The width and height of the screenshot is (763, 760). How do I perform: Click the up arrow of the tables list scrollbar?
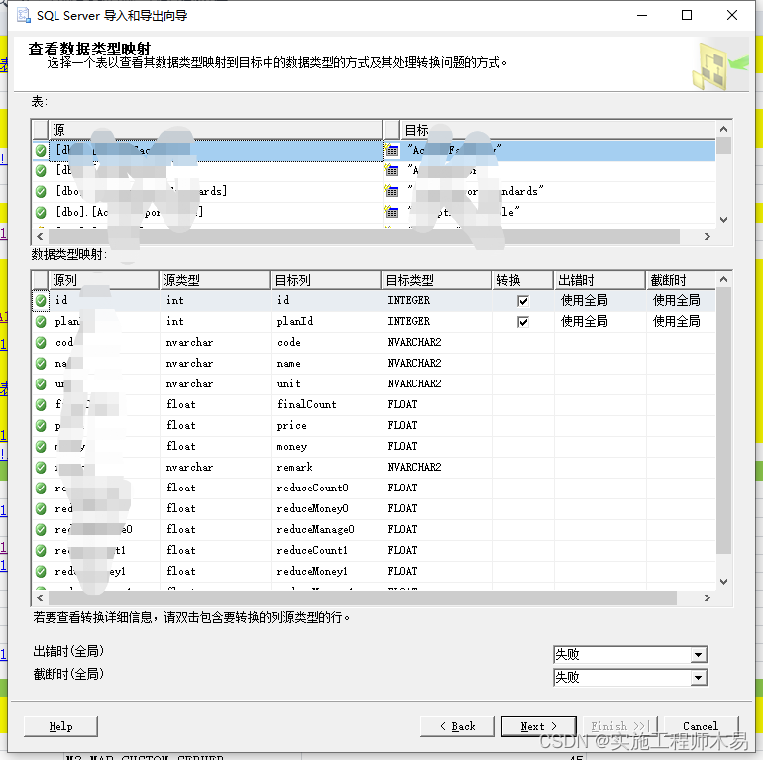pyautogui.click(x=723, y=129)
